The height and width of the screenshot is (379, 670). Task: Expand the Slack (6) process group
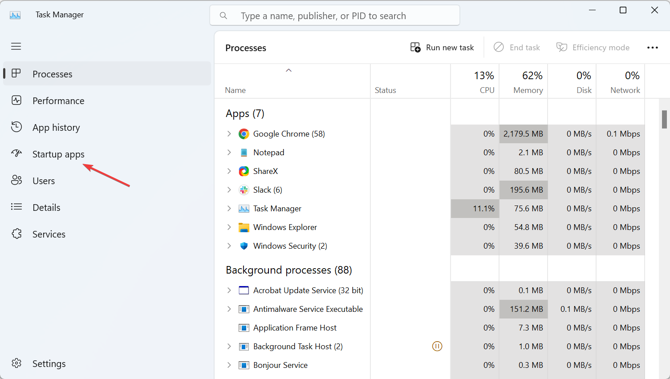click(x=229, y=190)
